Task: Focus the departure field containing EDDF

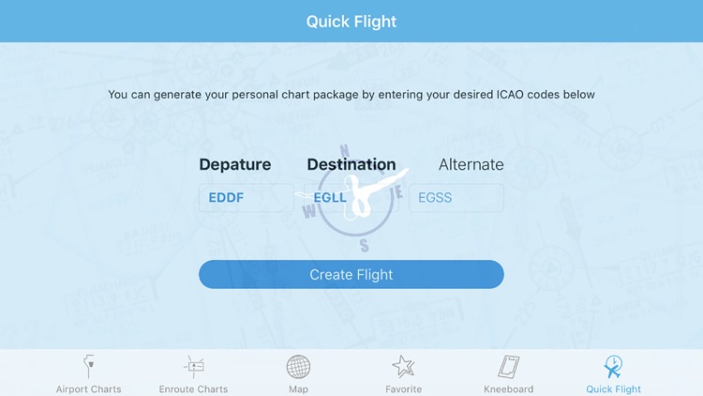Action: [x=246, y=198]
